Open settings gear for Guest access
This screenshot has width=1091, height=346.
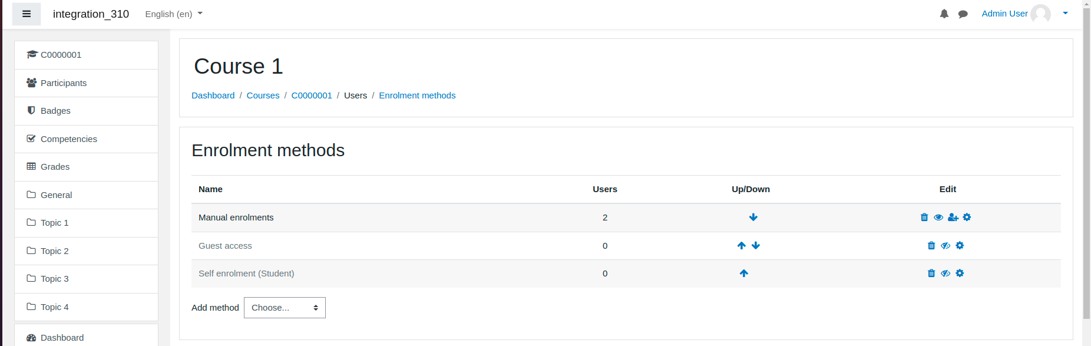960,246
